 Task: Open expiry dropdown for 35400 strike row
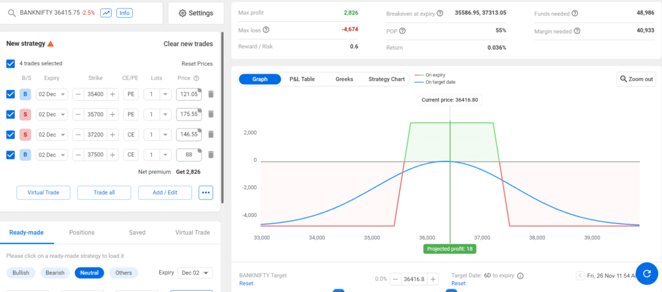coord(52,94)
